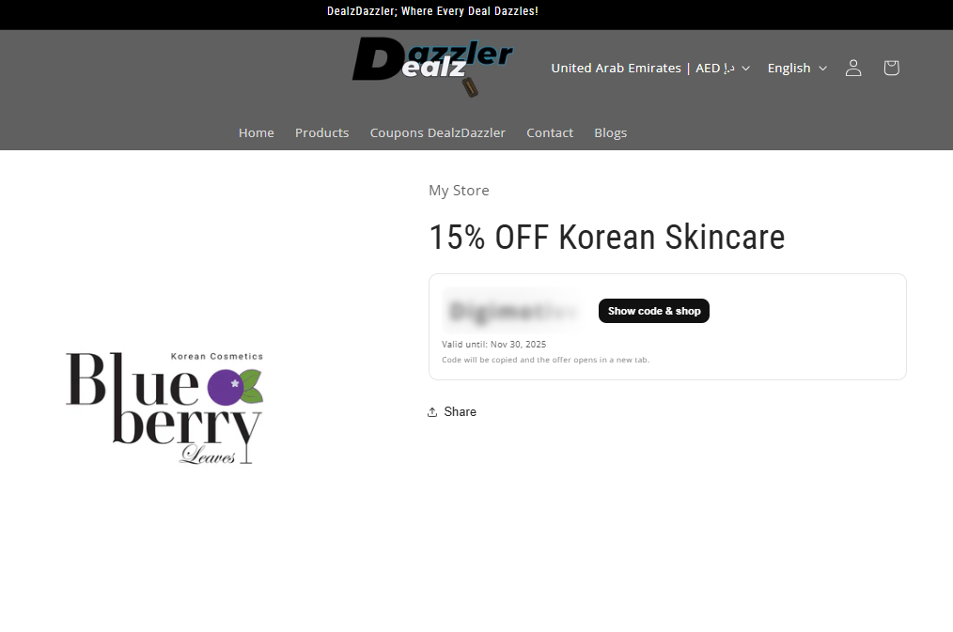Click the 15% OFF Korean Skincare heading
The height and width of the screenshot is (632, 953).
click(x=606, y=237)
